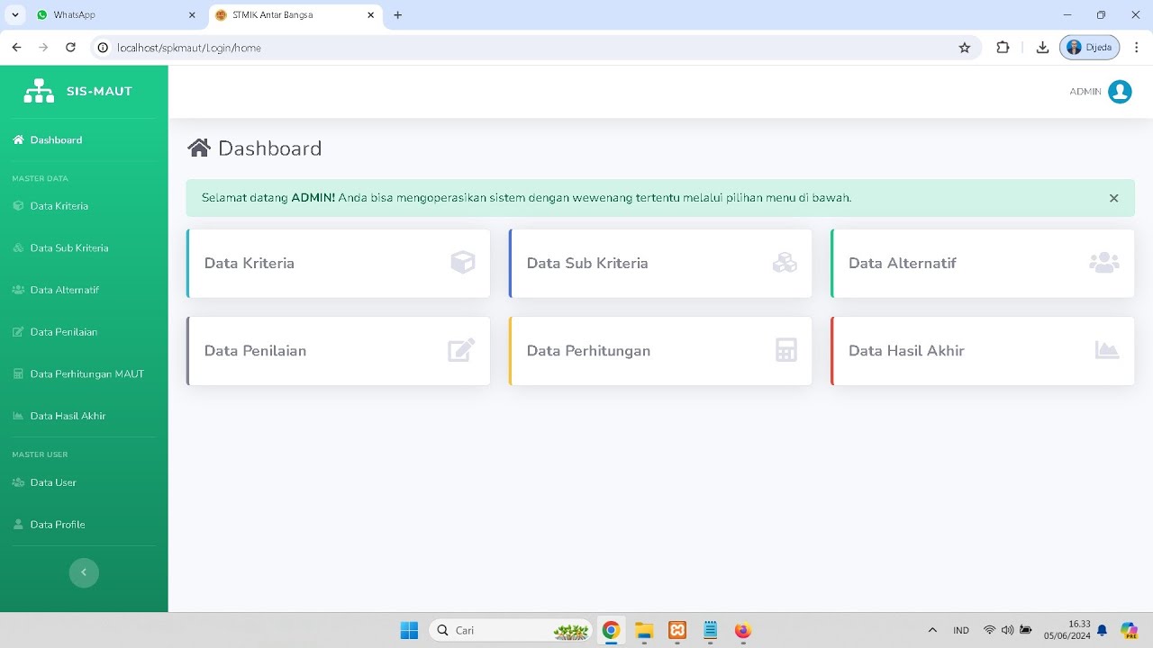The image size is (1153, 648).
Task: Open File Explorer from the taskbar
Action: (x=644, y=630)
